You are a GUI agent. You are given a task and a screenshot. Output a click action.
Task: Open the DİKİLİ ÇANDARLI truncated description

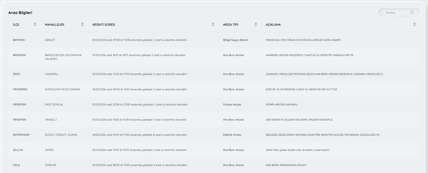pyautogui.click(x=324, y=74)
